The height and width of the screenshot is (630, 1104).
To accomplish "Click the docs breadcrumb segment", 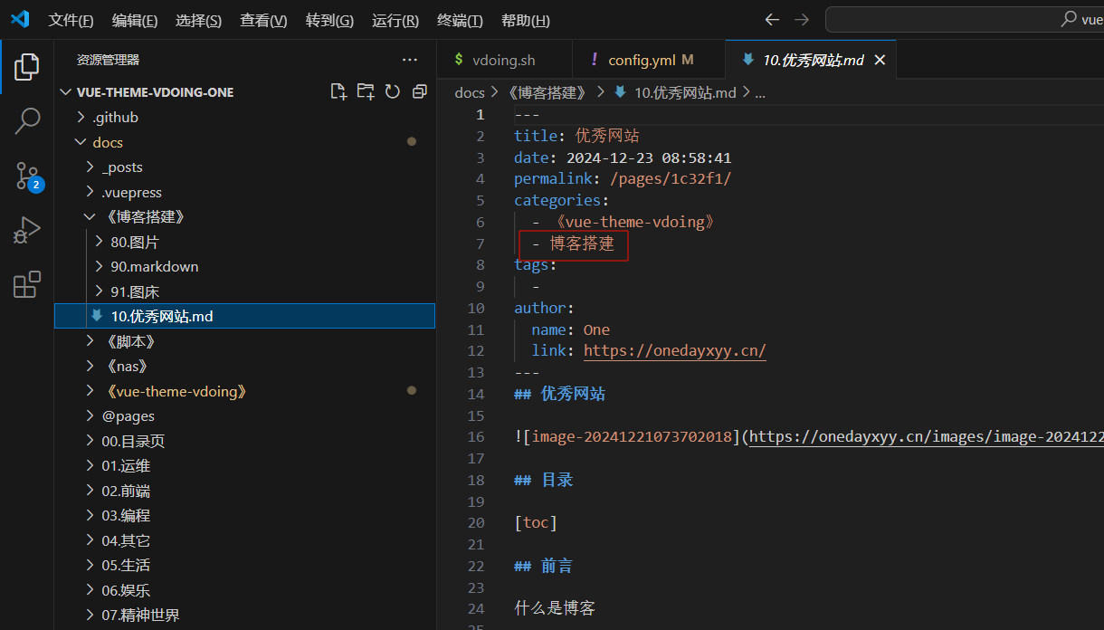I will pyautogui.click(x=470, y=92).
